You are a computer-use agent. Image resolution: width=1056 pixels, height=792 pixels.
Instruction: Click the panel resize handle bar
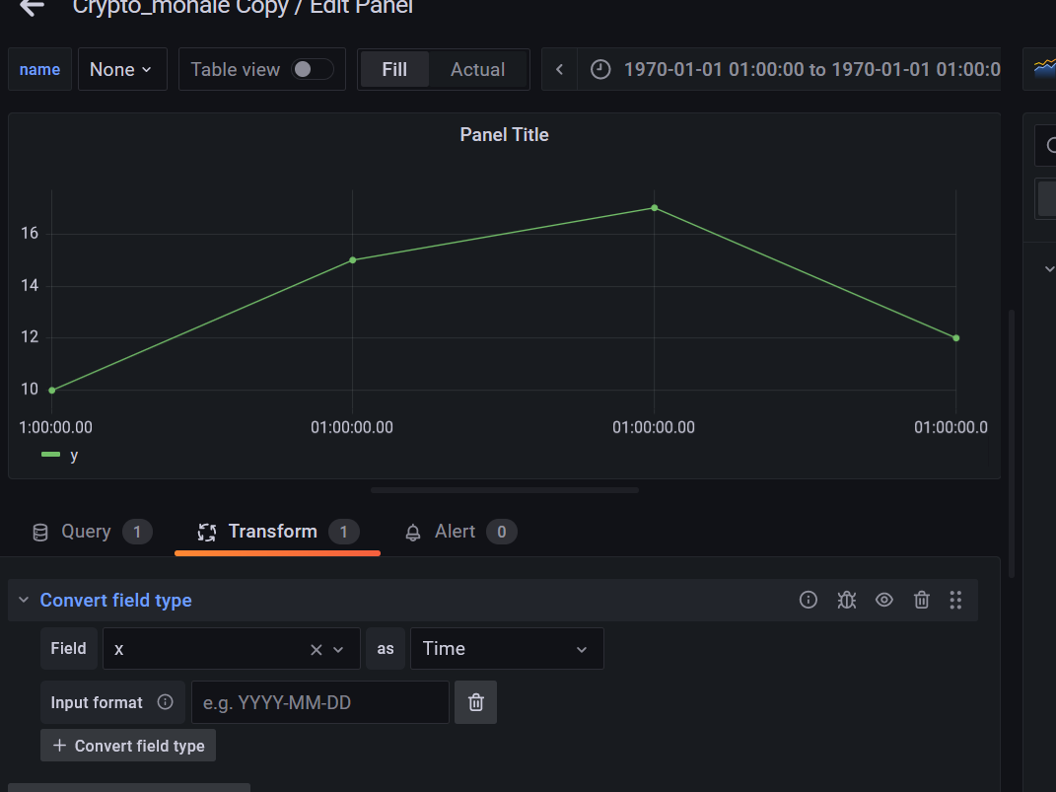505,490
